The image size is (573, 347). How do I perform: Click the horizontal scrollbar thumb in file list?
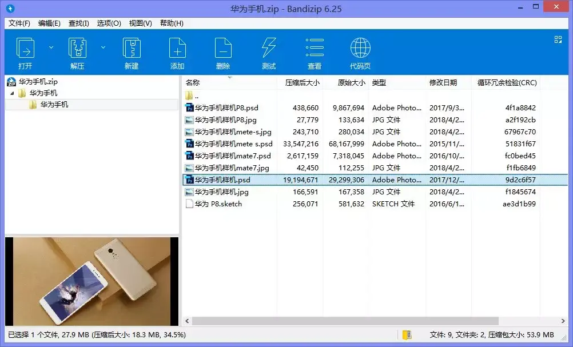click(x=345, y=321)
